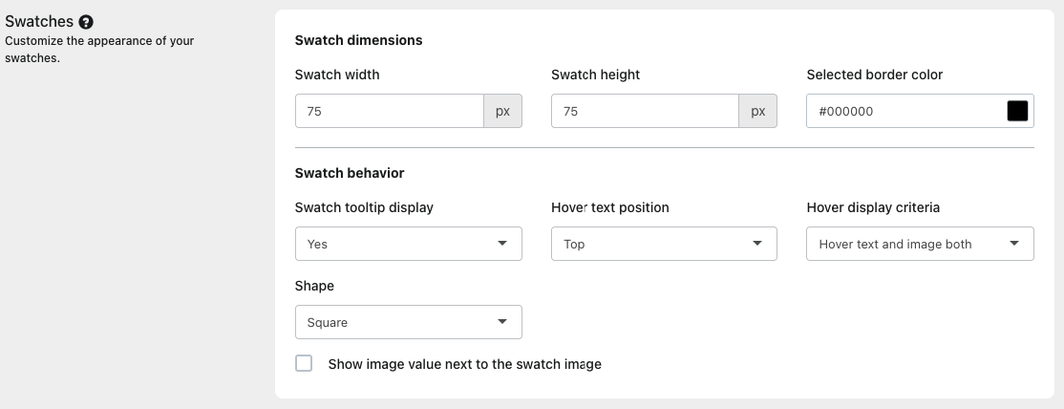Click the arrow on the Shape selector
Viewport: 1064px width, 409px height.
click(x=503, y=322)
